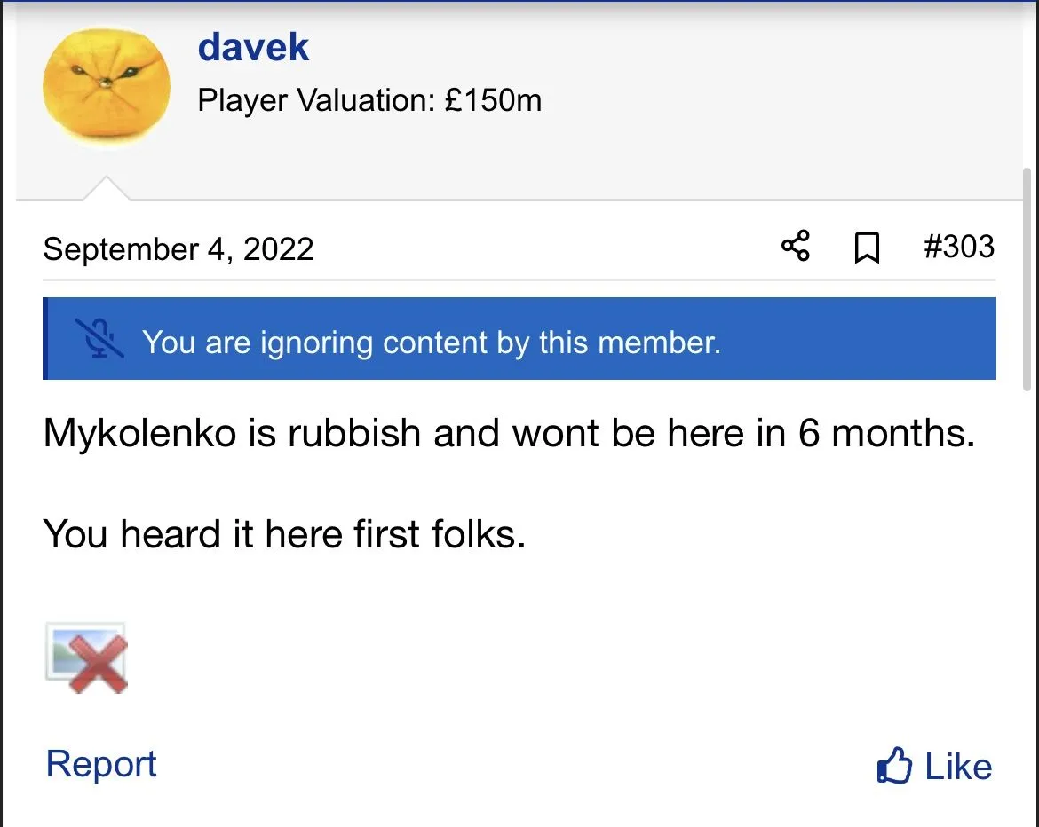Click the muted microphone icon in banner
The height and width of the screenshot is (827, 1039).
click(x=99, y=339)
